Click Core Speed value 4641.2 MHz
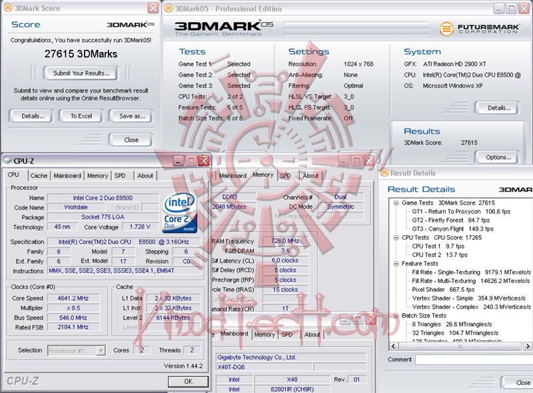The height and width of the screenshot is (393, 533). coord(73,298)
